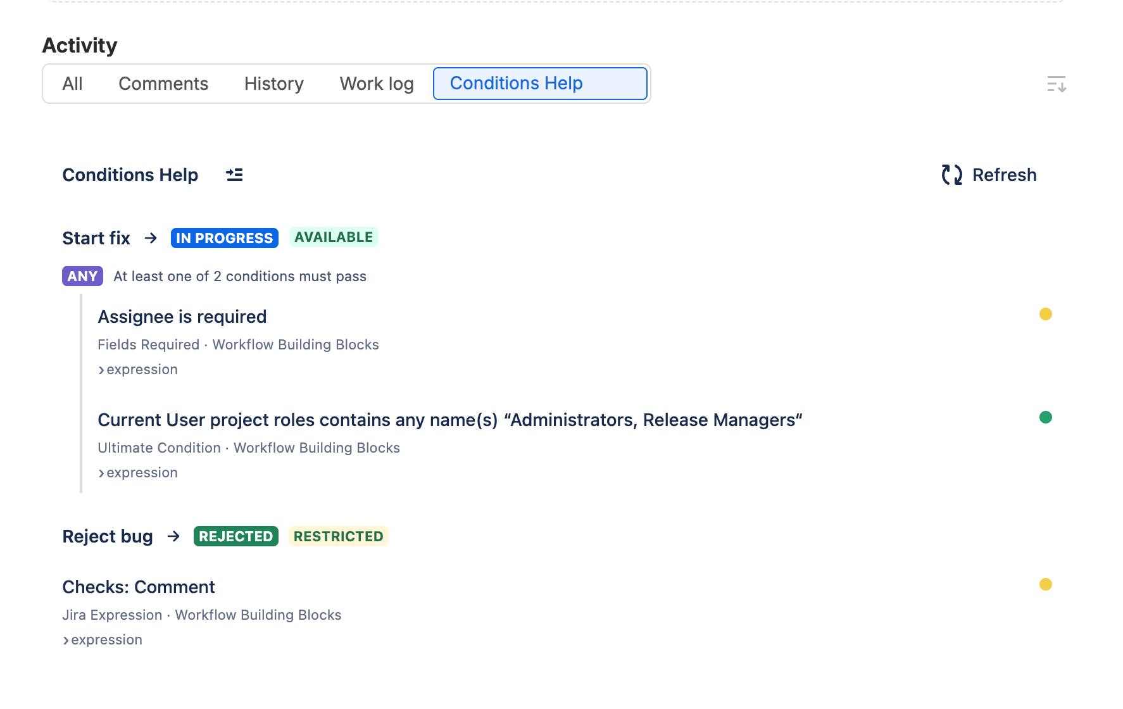Click green status dot for project roles condition
This screenshot has width=1123, height=709.
point(1046,417)
